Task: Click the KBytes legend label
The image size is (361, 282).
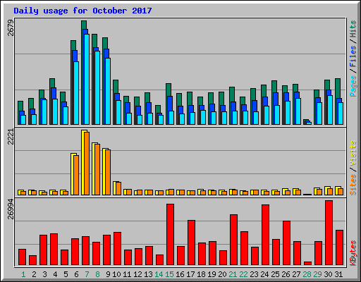Action: (x=353, y=253)
